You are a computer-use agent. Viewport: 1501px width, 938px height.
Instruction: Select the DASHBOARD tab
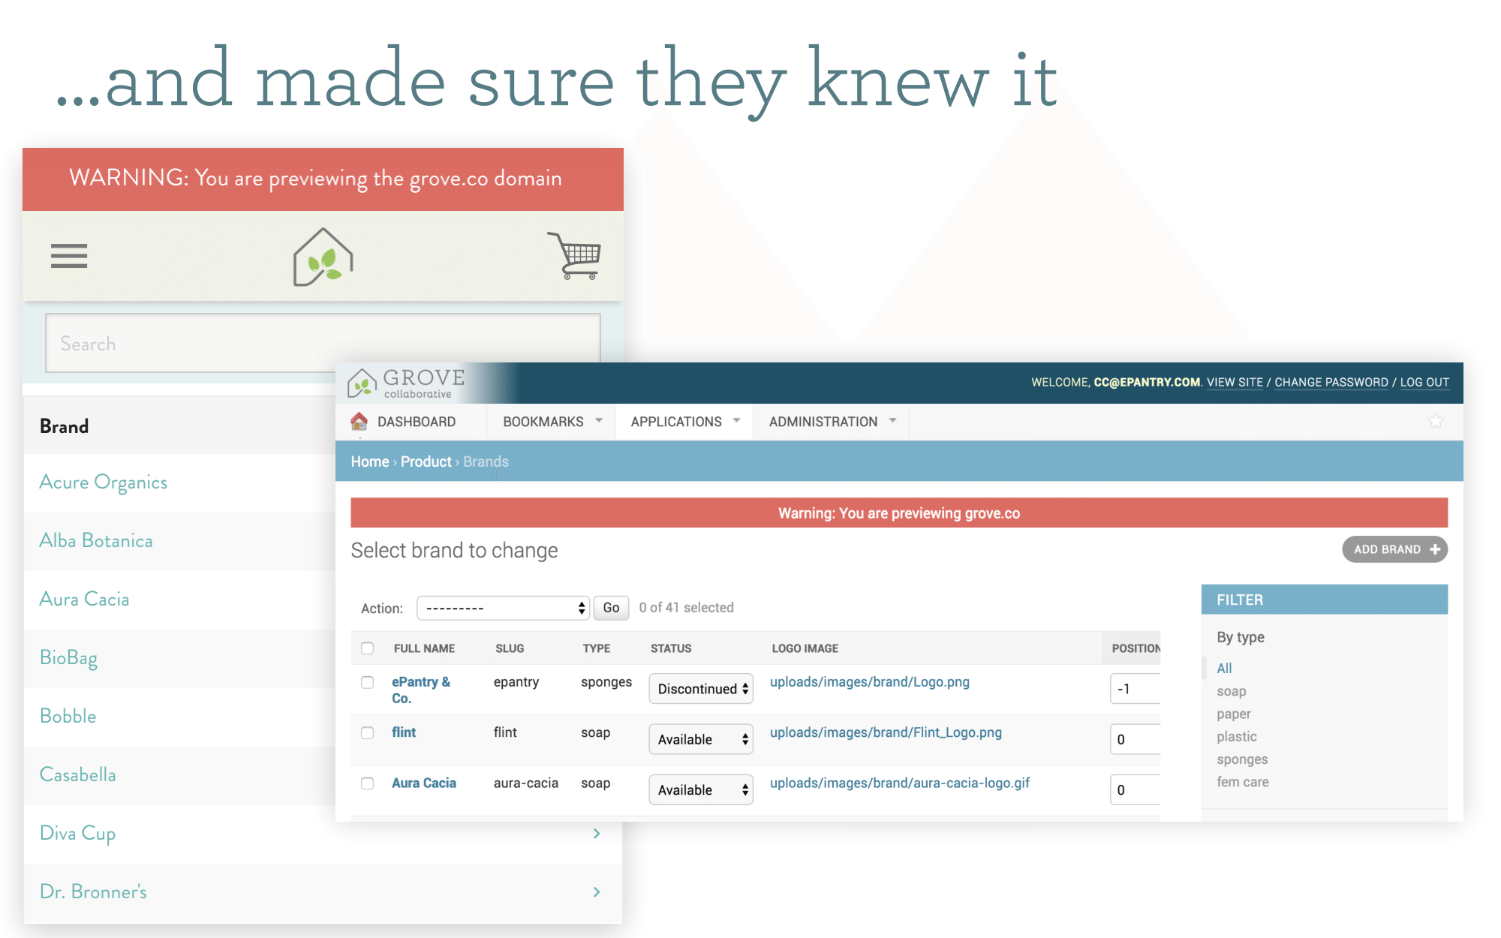click(x=415, y=422)
